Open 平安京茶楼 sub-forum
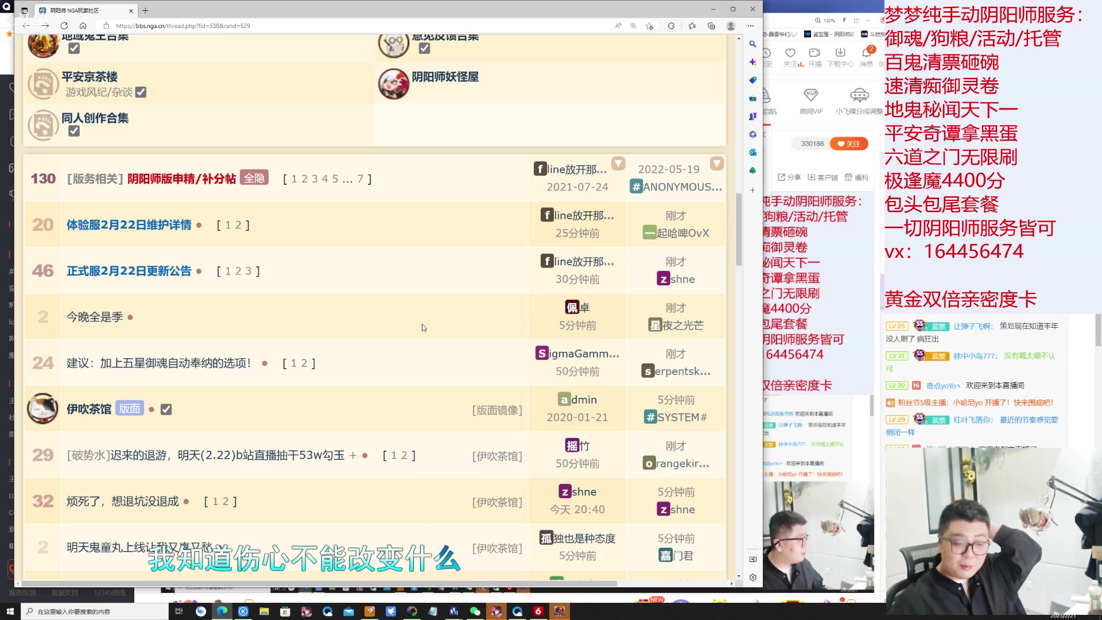 [90, 77]
